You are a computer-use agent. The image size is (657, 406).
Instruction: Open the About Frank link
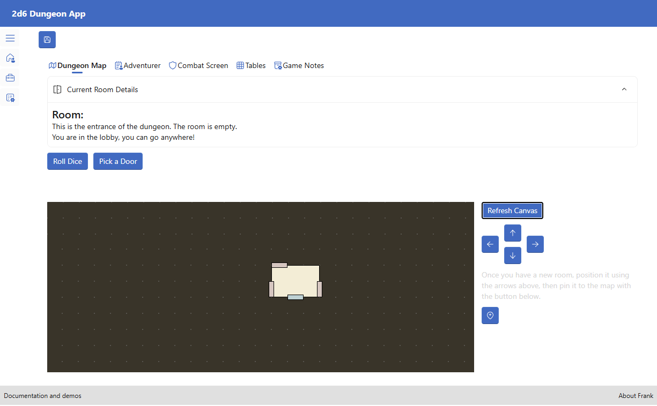point(636,396)
